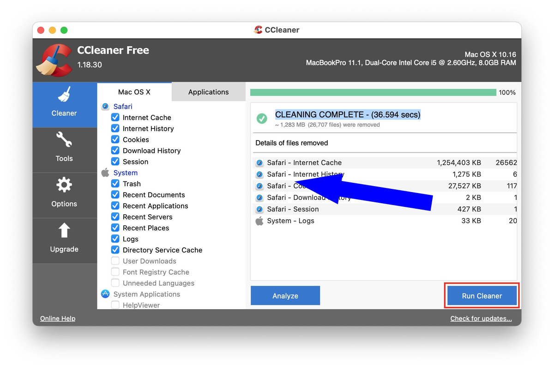Open the Online Help link
Screen dimensions: 554x369
[57, 318]
